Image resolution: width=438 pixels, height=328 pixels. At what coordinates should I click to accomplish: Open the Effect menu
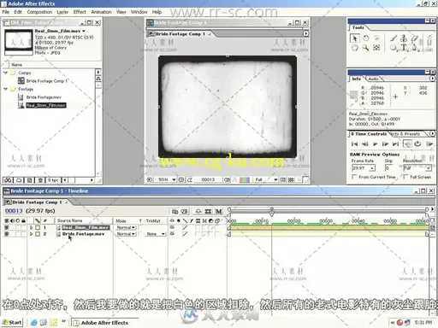[80, 12]
